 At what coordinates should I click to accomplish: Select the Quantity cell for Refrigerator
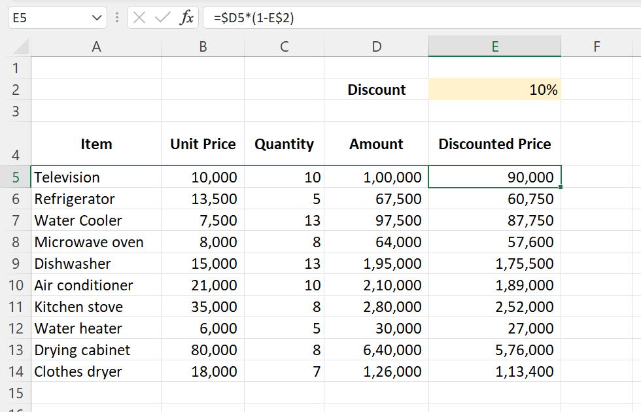[x=285, y=199]
